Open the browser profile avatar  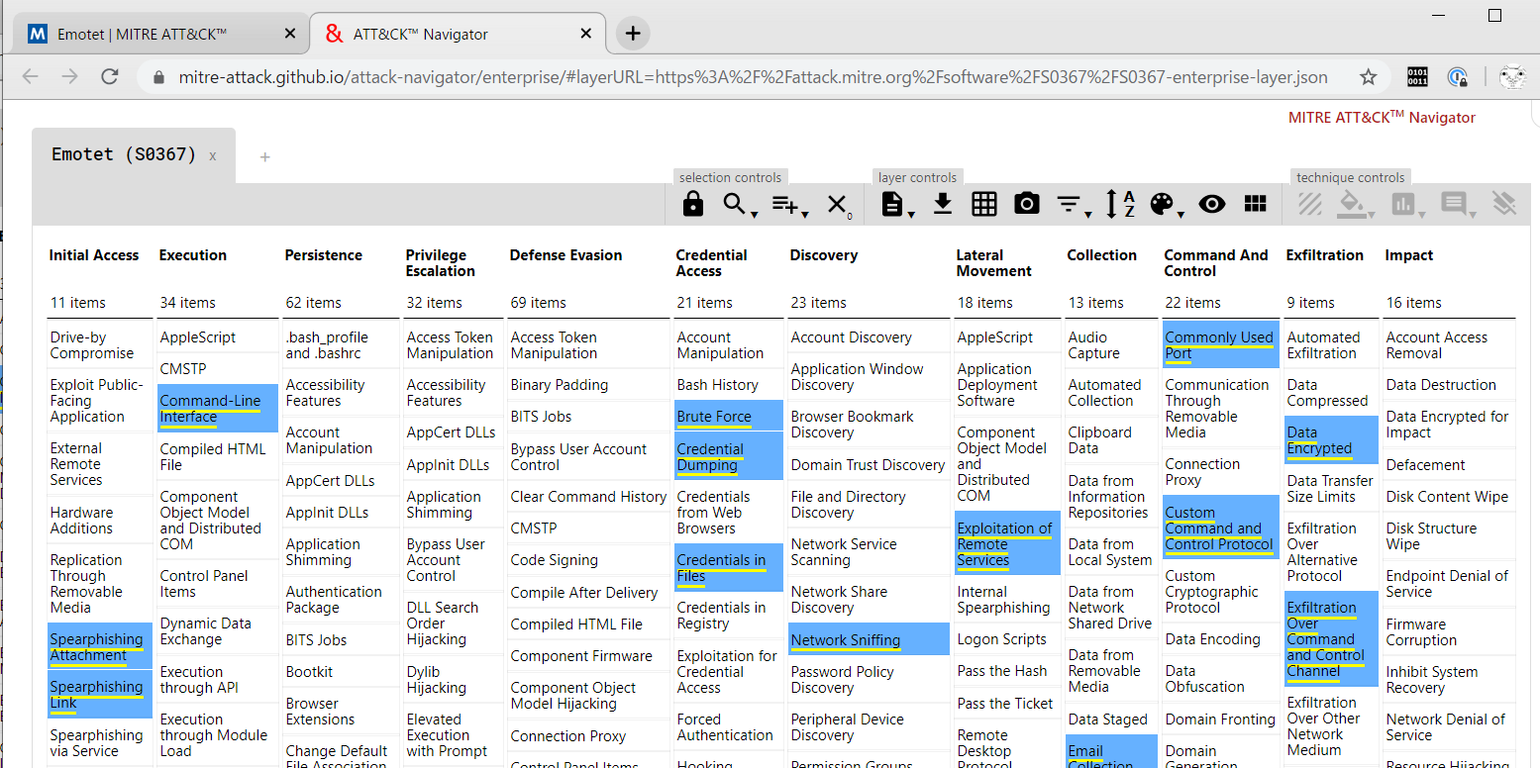[1511, 77]
